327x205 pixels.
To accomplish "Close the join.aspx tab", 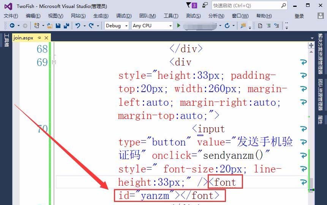I will [x=46, y=38].
